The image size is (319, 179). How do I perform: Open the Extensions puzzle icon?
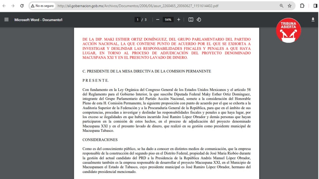tap(302, 6)
